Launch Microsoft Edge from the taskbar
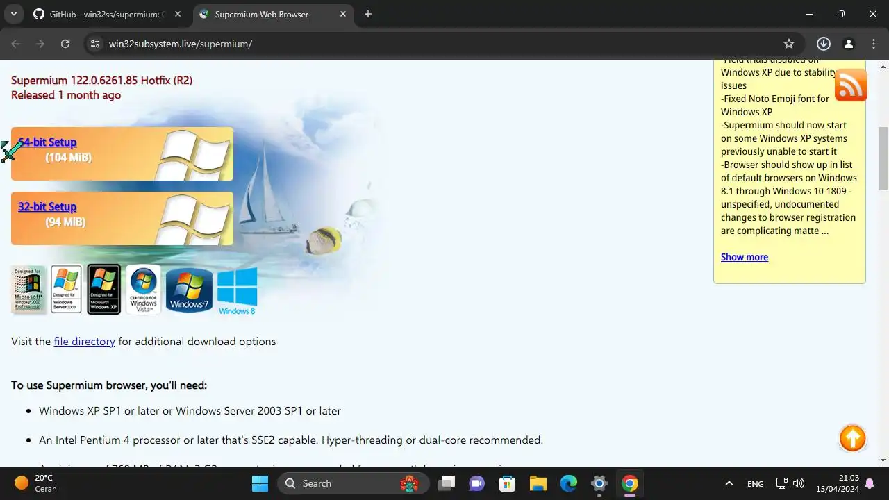 [569, 483]
